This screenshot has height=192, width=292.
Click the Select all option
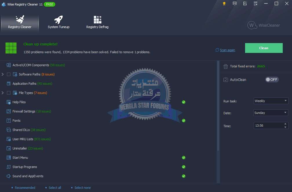click(55, 188)
